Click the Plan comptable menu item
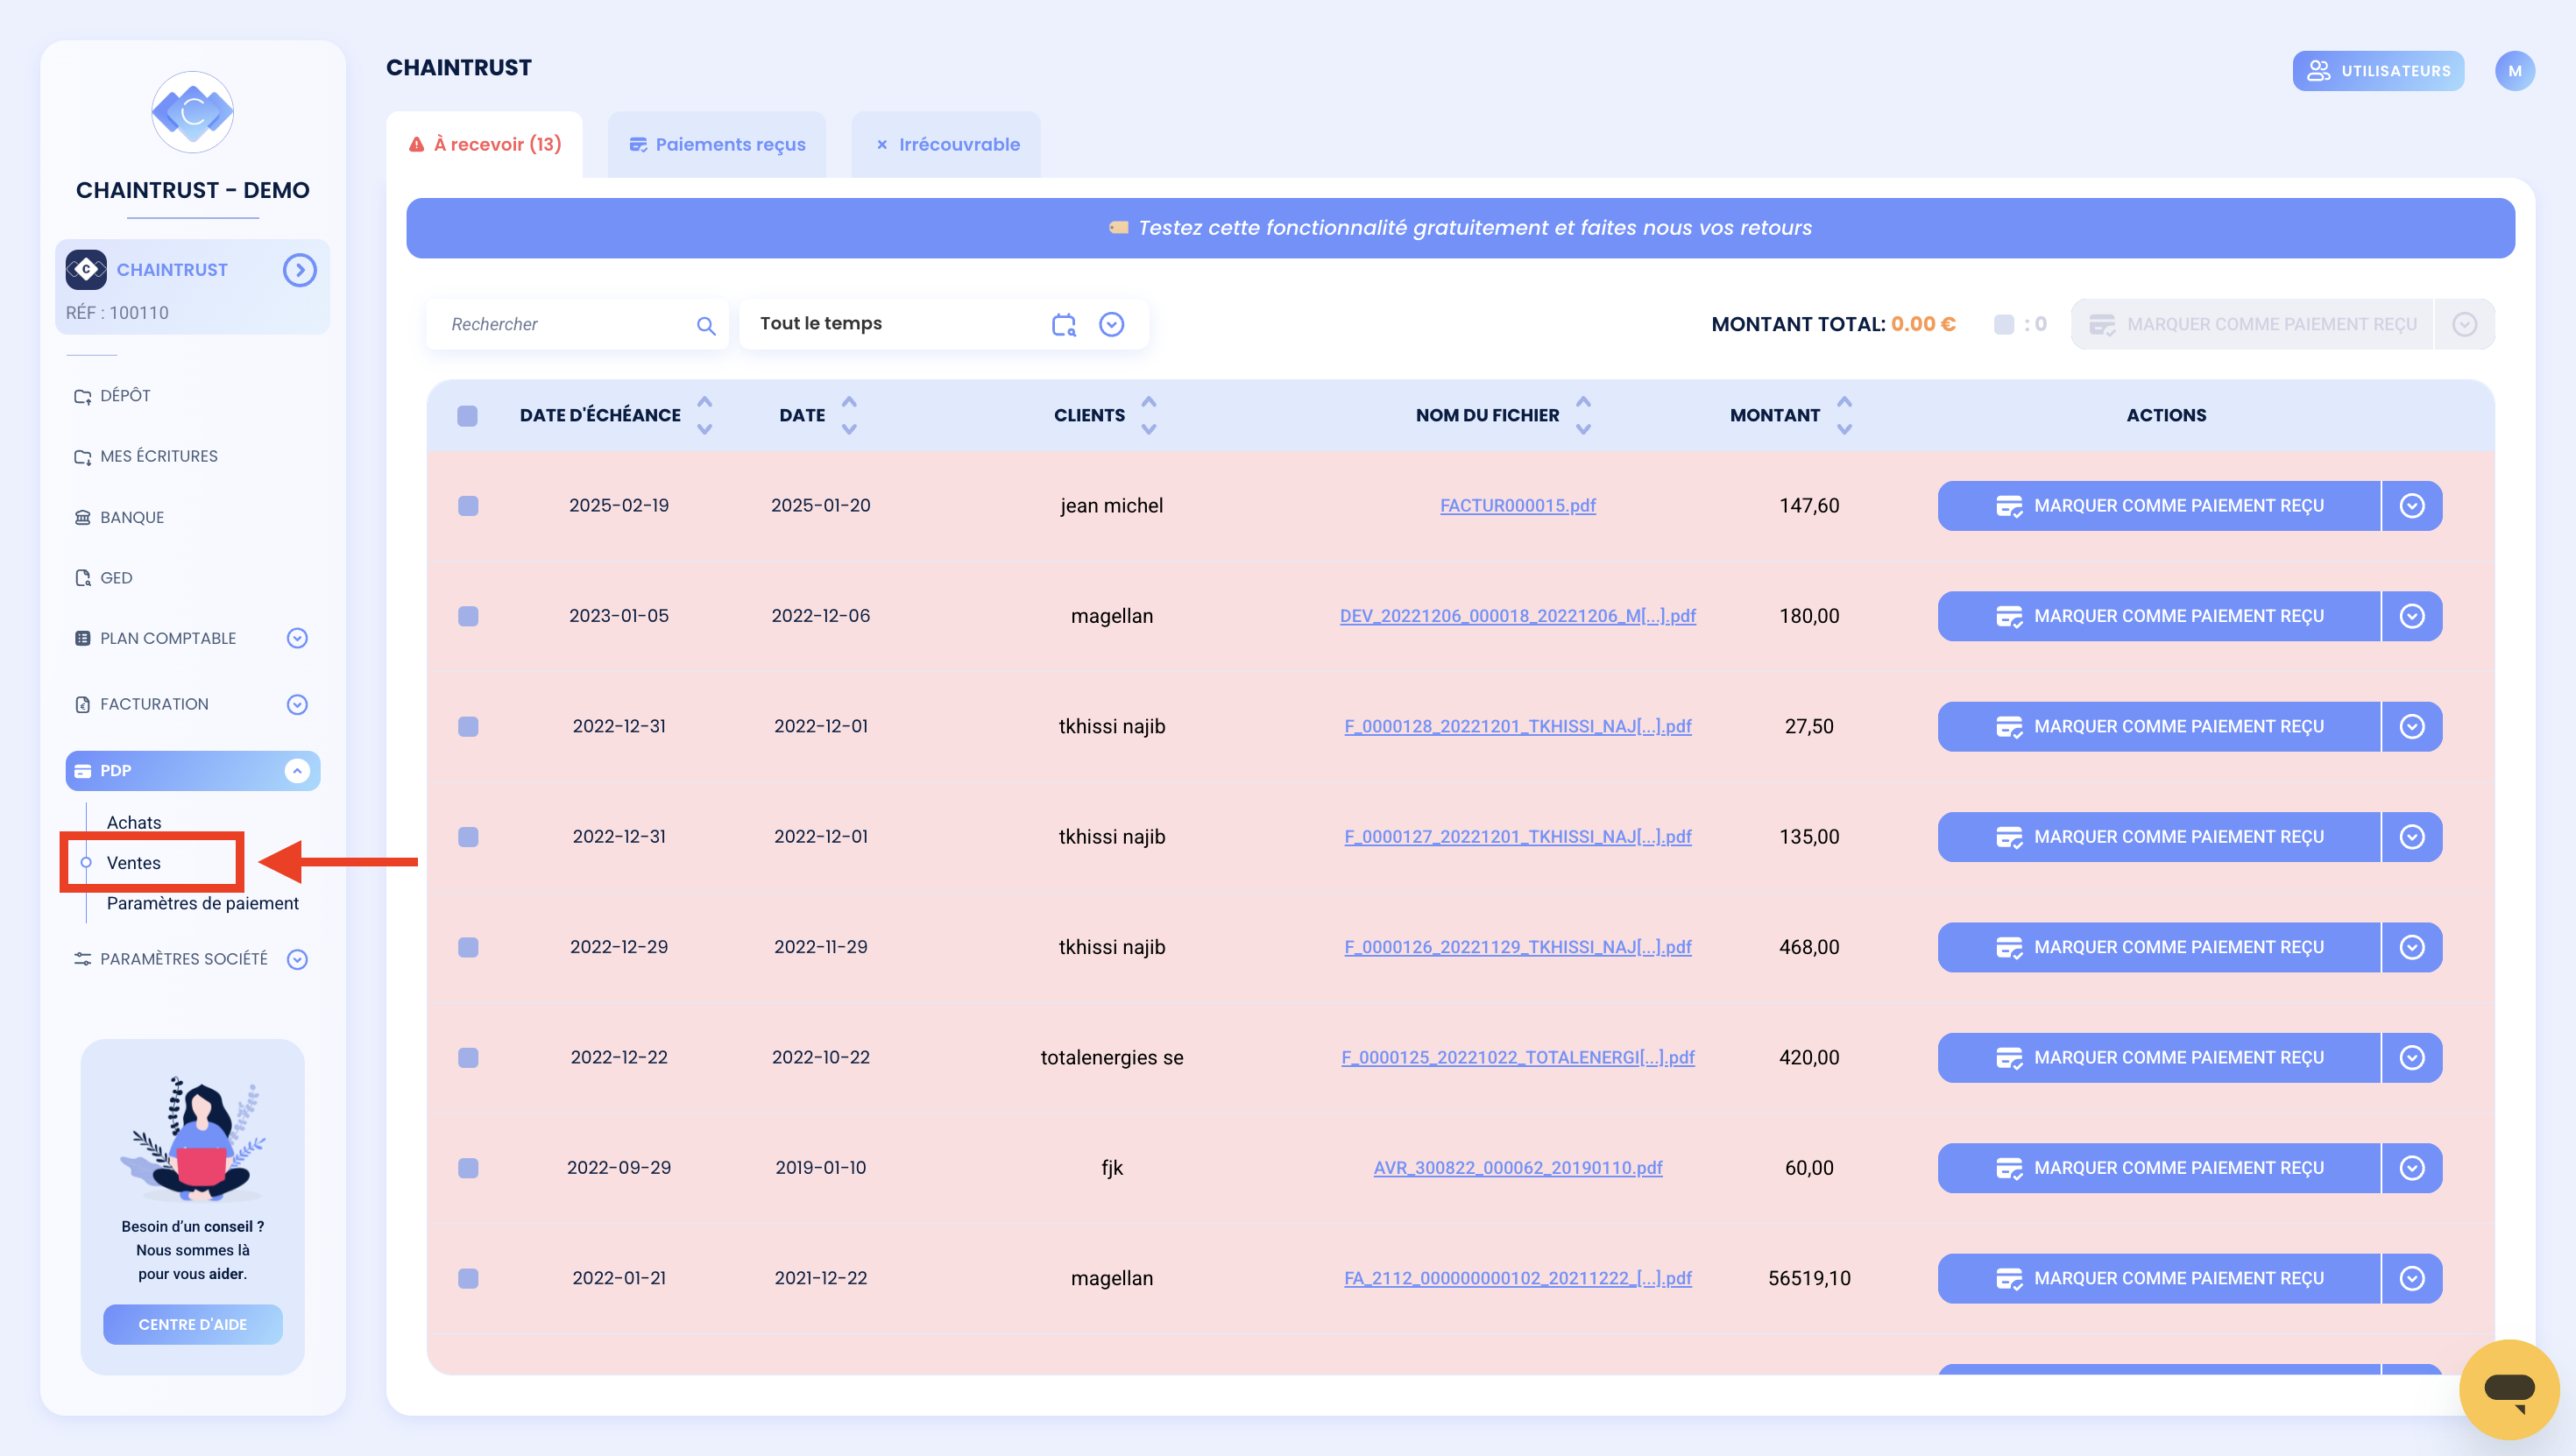This screenshot has height=1456, width=2576. click(x=167, y=638)
